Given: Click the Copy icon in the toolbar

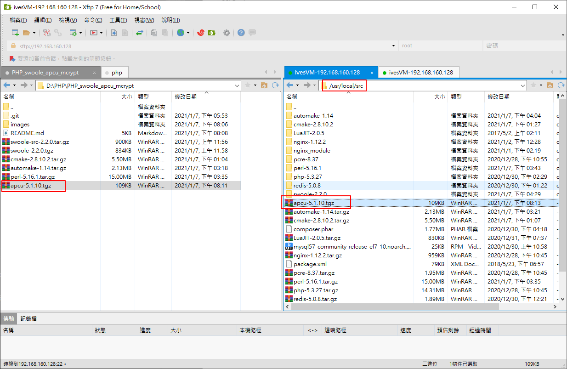Looking at the screenshot, I should coord(154,33).
